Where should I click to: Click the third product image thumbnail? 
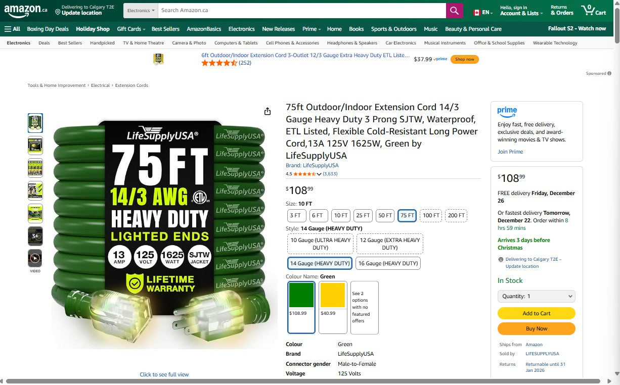coord(35,168)
